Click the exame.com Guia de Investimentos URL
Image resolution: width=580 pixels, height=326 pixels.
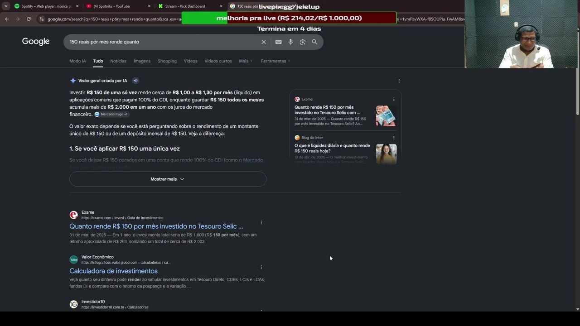122,218
